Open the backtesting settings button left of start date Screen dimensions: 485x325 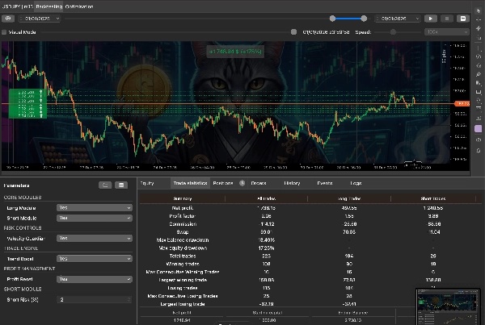tap(8, 19)
